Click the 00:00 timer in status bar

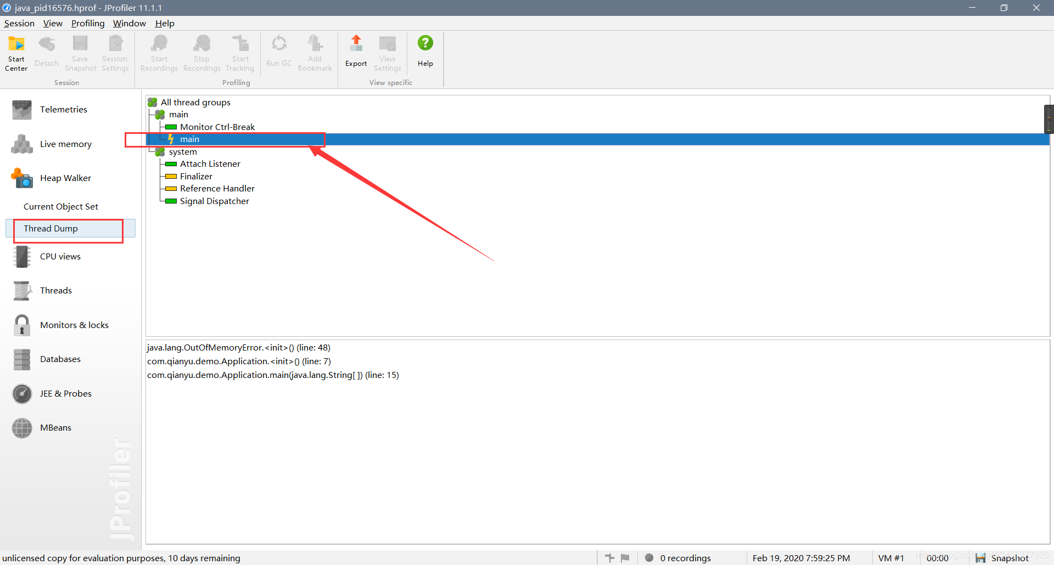937,558
